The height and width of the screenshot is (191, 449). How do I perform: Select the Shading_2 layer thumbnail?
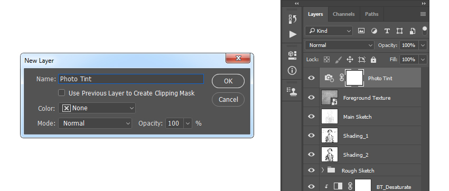(x=330, y=154)
